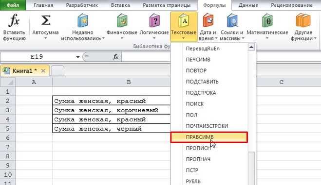Image resolution: width=321 pixels, height=185 pixels.
Task: Select column A header
Action: click(34, 82)
